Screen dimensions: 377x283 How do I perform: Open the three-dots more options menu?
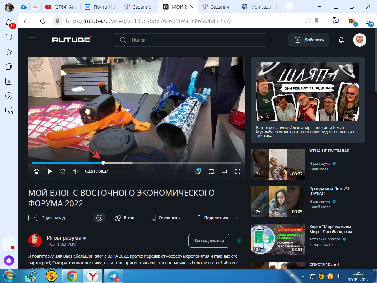click(239, 218)
